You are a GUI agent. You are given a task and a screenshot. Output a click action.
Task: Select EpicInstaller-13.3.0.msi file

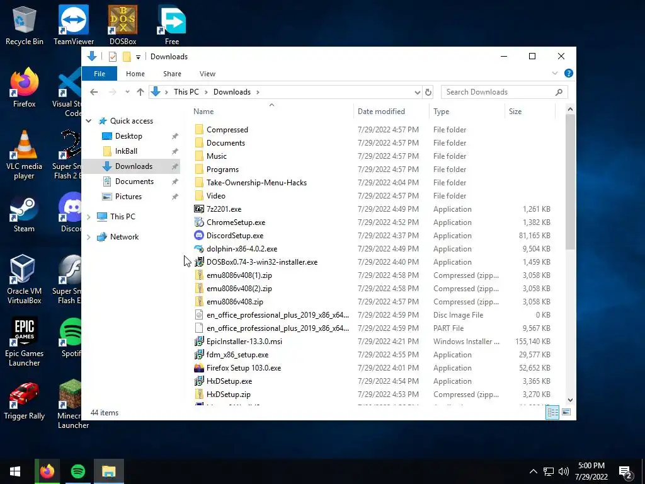(x=244, y=341)
